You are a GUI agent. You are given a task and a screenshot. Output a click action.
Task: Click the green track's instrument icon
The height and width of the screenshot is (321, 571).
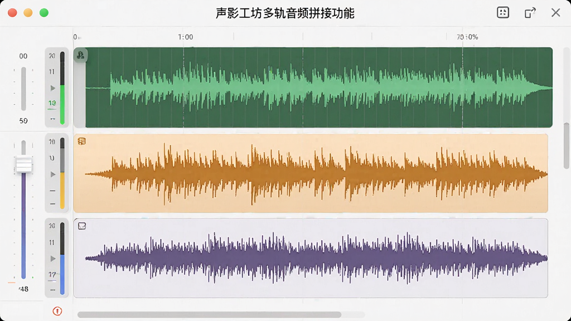click(80, 55)
